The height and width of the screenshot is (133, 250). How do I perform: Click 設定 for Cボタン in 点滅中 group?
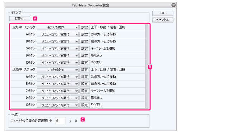tap(84, 91)
